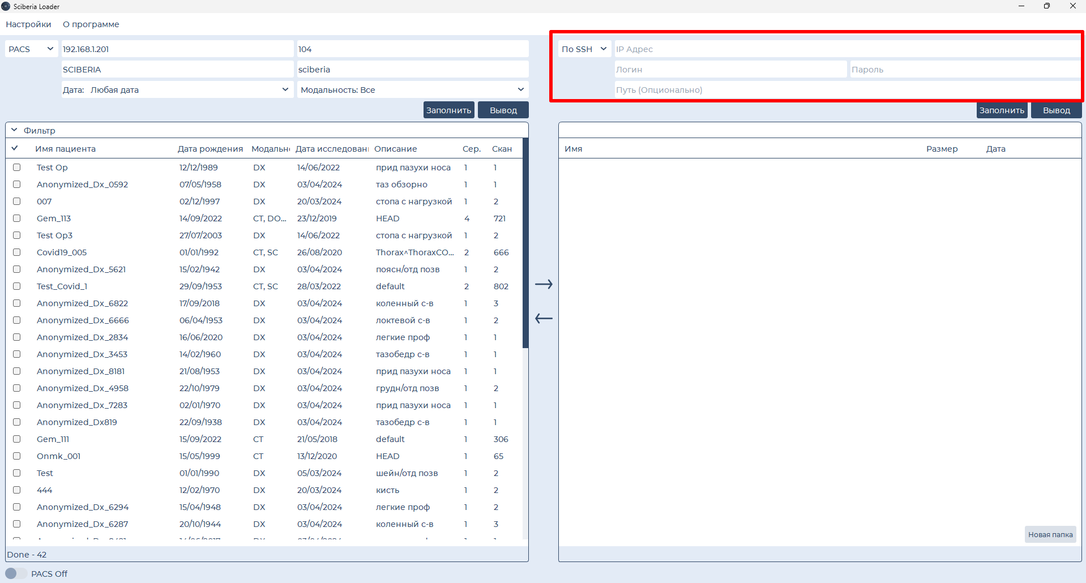Open the По SSH connection dropdown
1086x583 pixels.
click(584, 49)
